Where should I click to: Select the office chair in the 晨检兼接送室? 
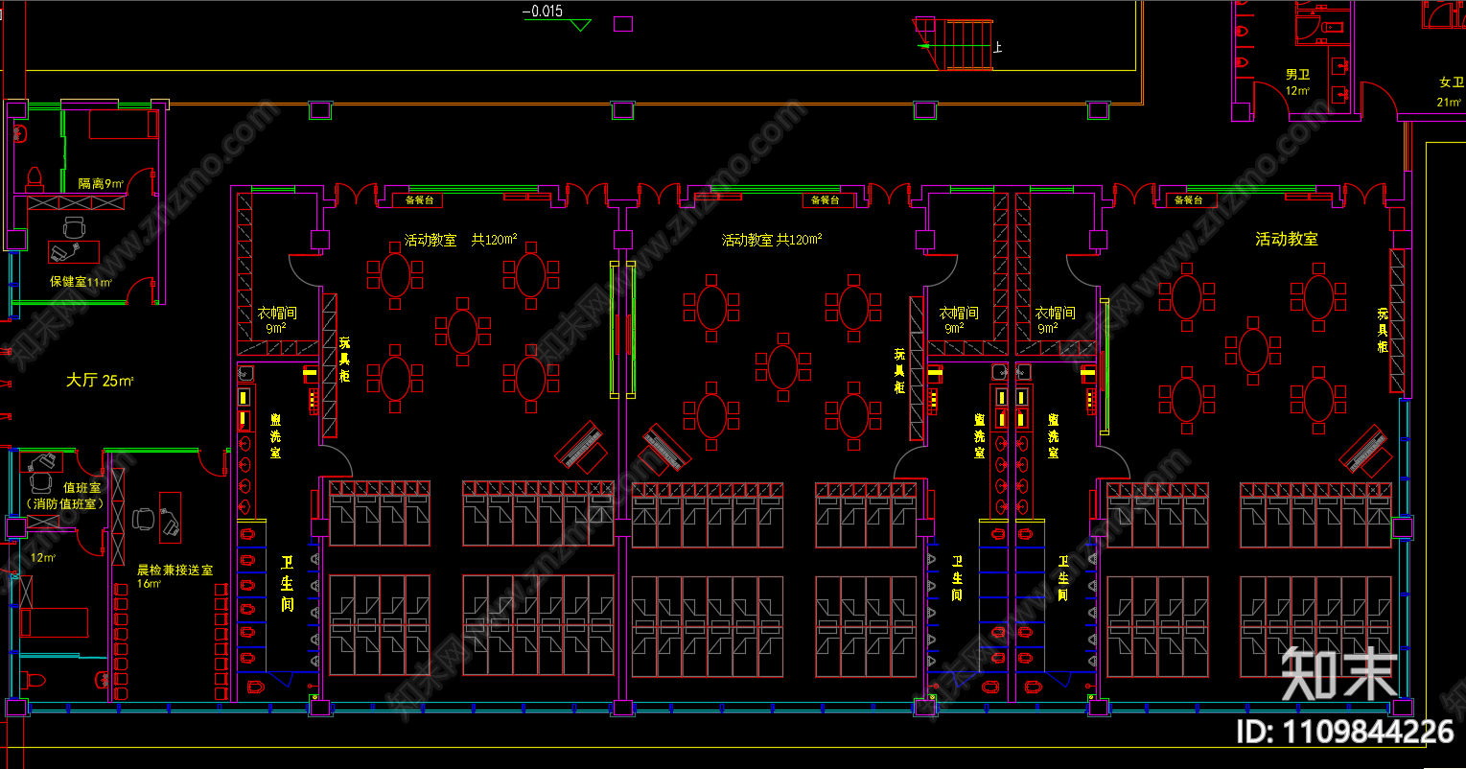tap(144, 519)
